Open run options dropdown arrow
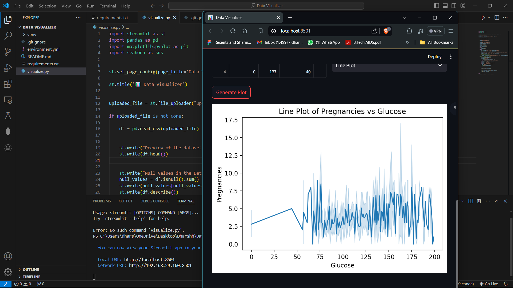 point(489,18)
